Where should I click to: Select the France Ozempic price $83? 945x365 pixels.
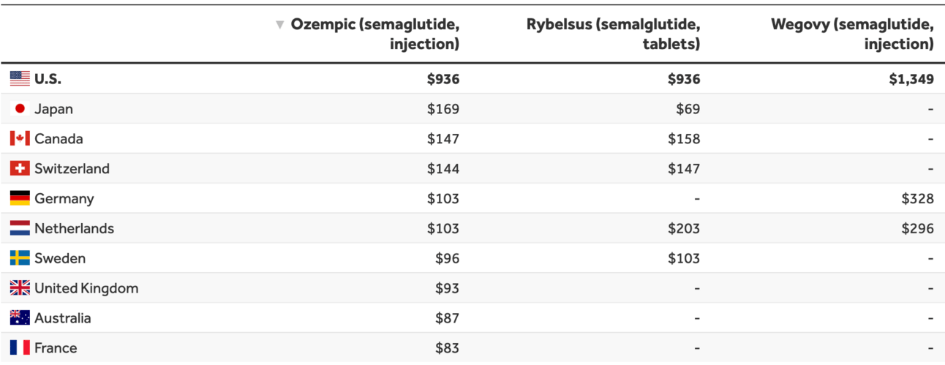click(x=448, y=348)
